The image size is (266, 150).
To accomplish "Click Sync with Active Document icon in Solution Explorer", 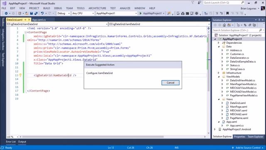I will point(245,25).
